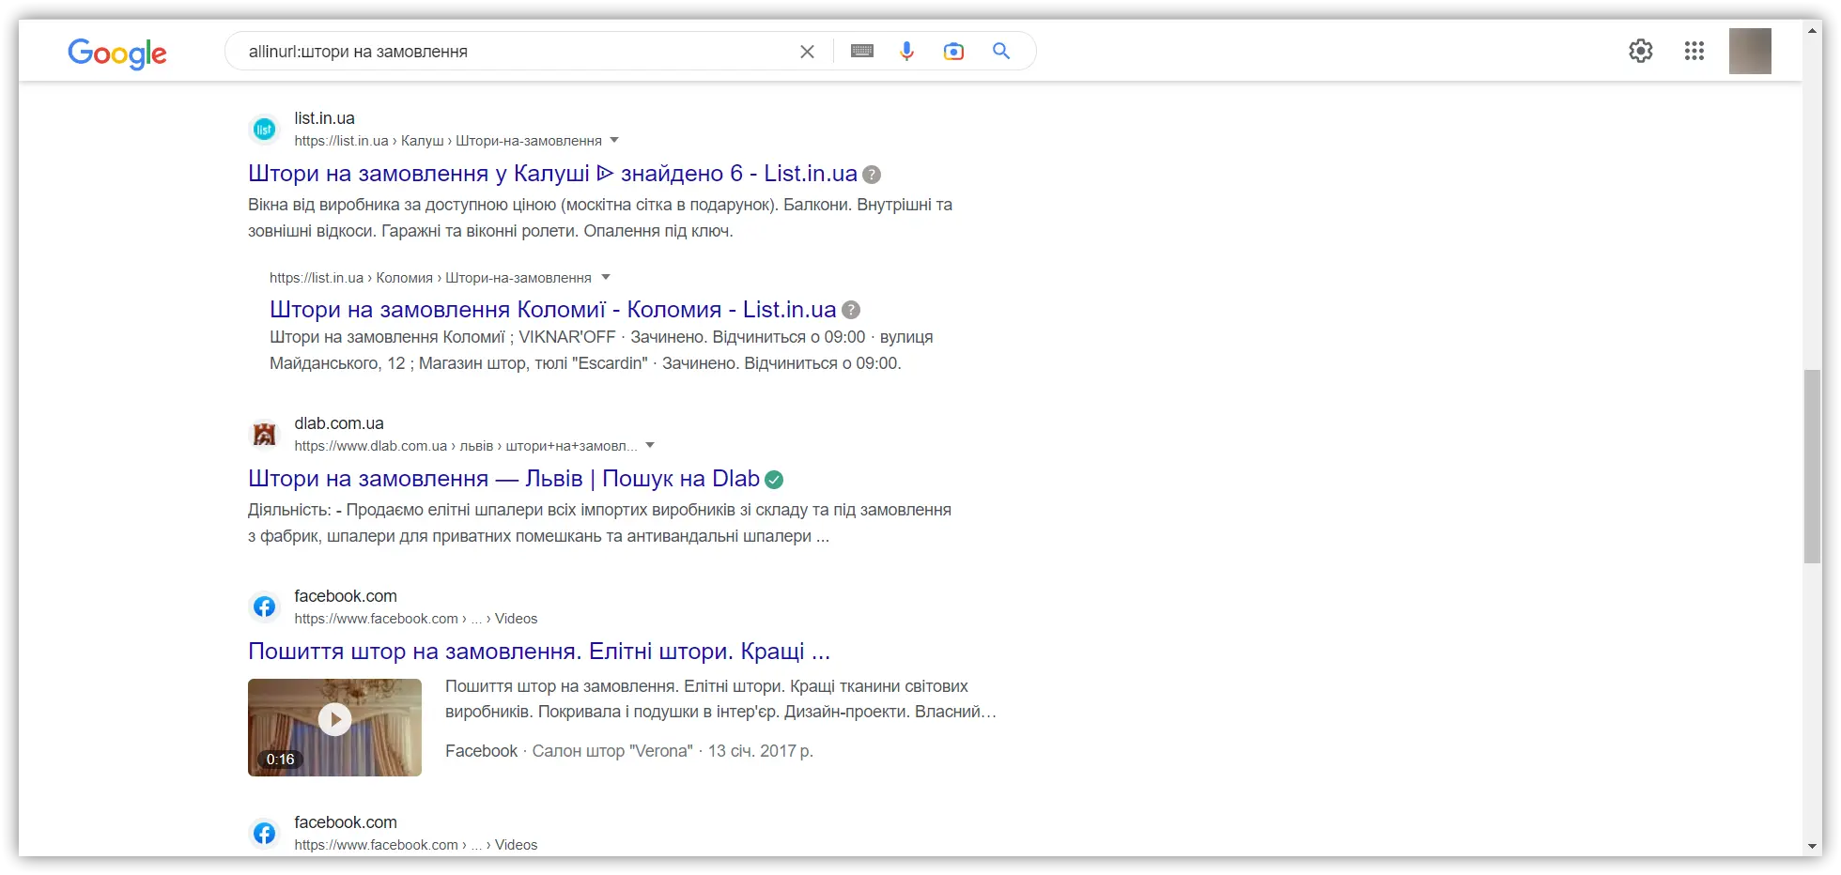Click inside the search input field
The height and width of the screenshot is (875, 1841).
(x=517, y=52)
